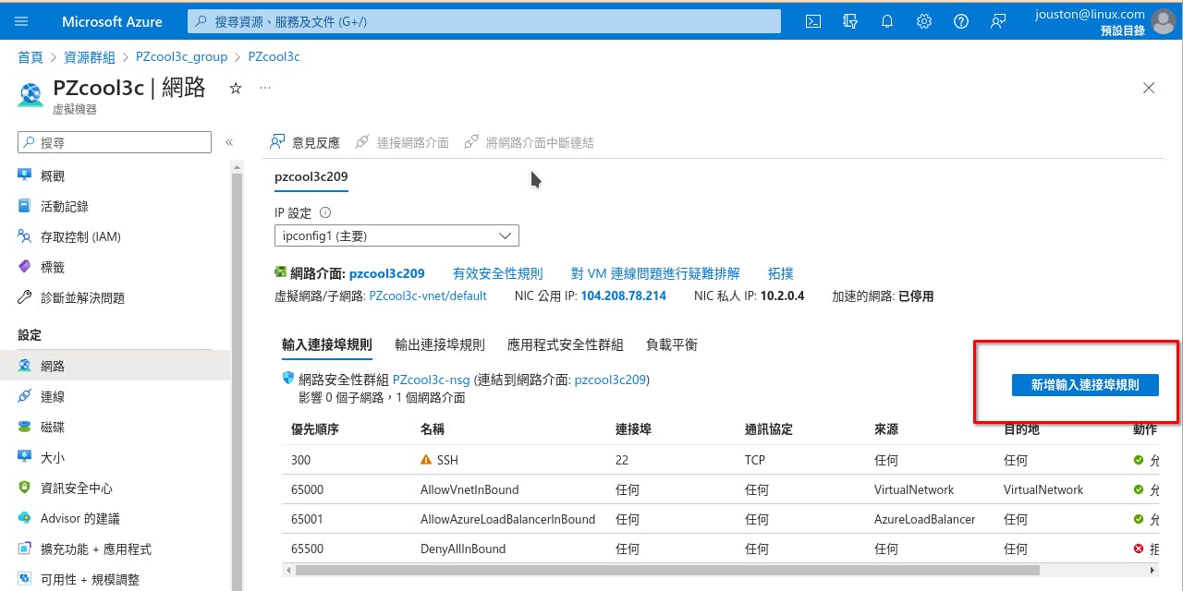
Task: Open the directory and subscription filter icon
Action: pyautogui.click(x=850, y=21)
